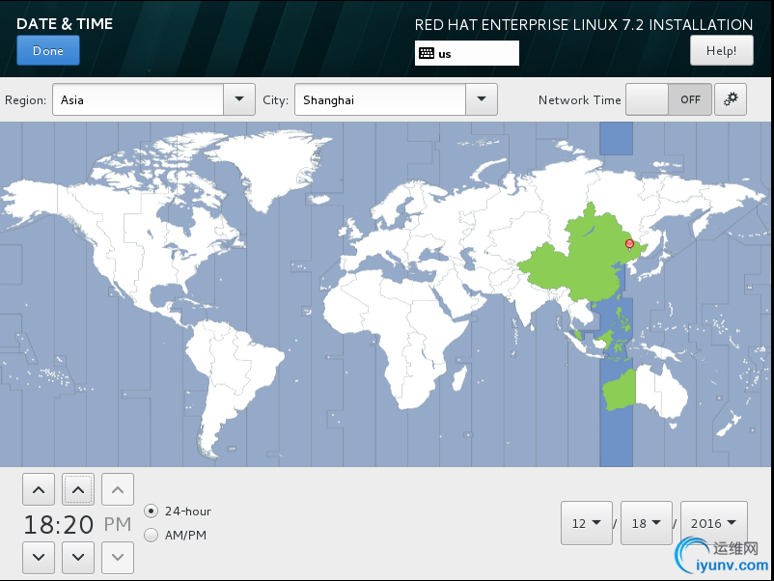Click the keyboard layout icon
The image size is (774, 581).
click(427, 53)
